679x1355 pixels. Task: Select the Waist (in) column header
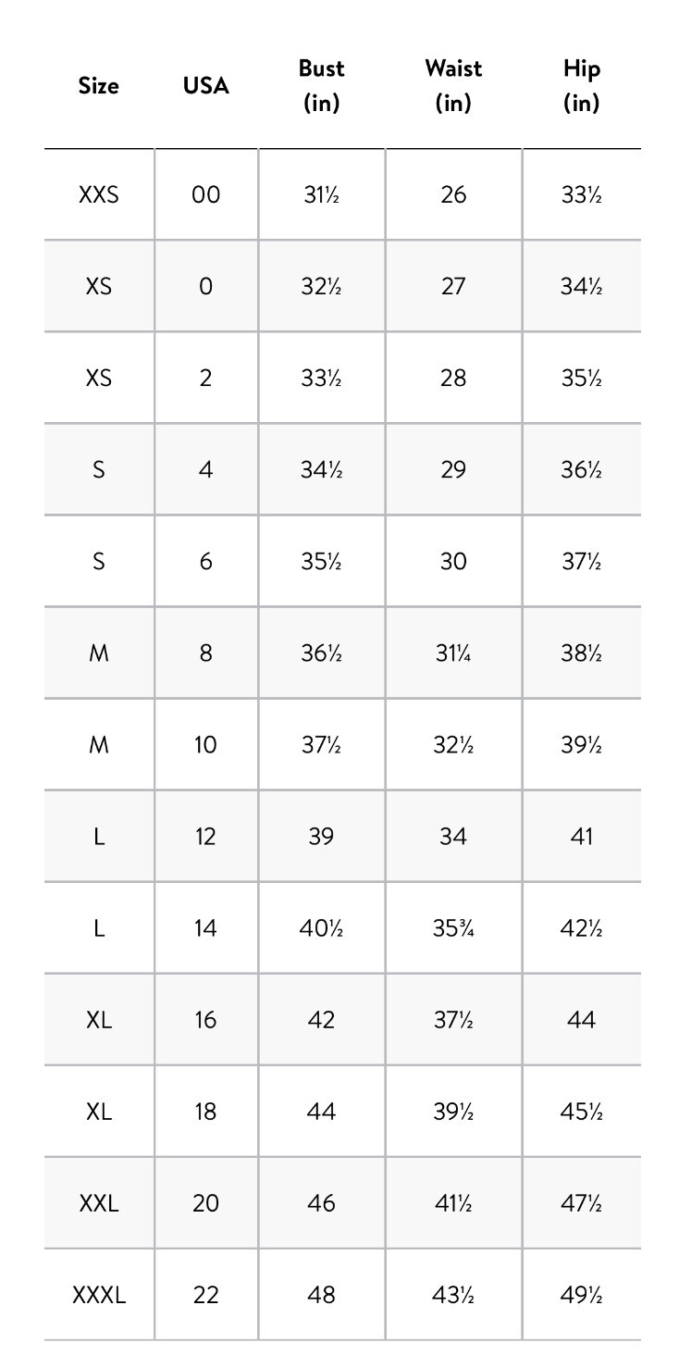(x=453, y=85)
